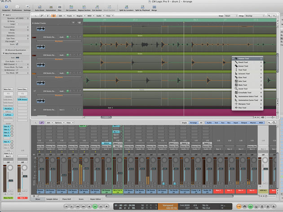
Task: Click the Play button in transport
Action: [95, 207]
